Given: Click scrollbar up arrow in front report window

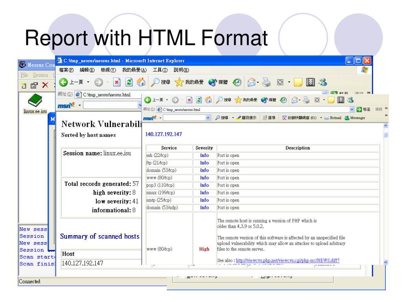Looking at the screenshot, I should (x=386, y=126).
